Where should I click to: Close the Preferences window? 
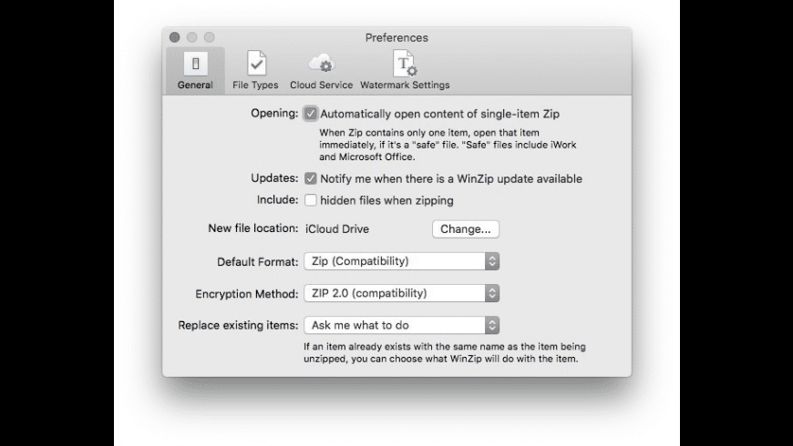tap(174, 37)
